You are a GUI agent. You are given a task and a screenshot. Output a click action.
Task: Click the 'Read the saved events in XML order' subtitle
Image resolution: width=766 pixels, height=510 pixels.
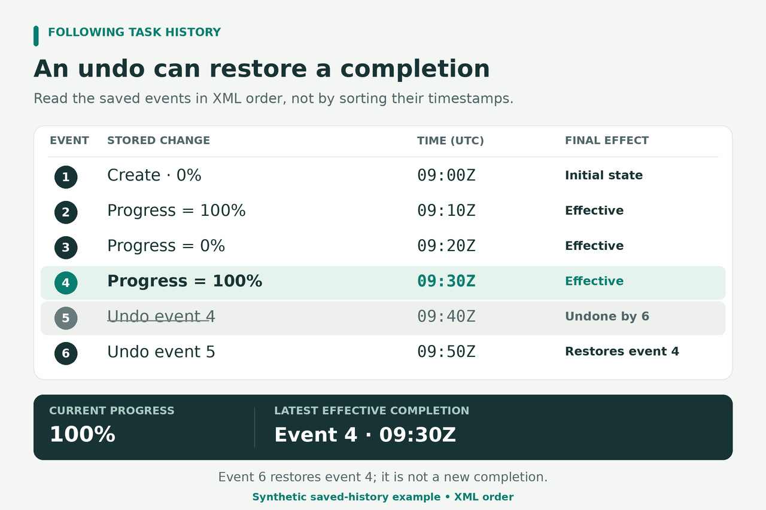click(273, 99)
